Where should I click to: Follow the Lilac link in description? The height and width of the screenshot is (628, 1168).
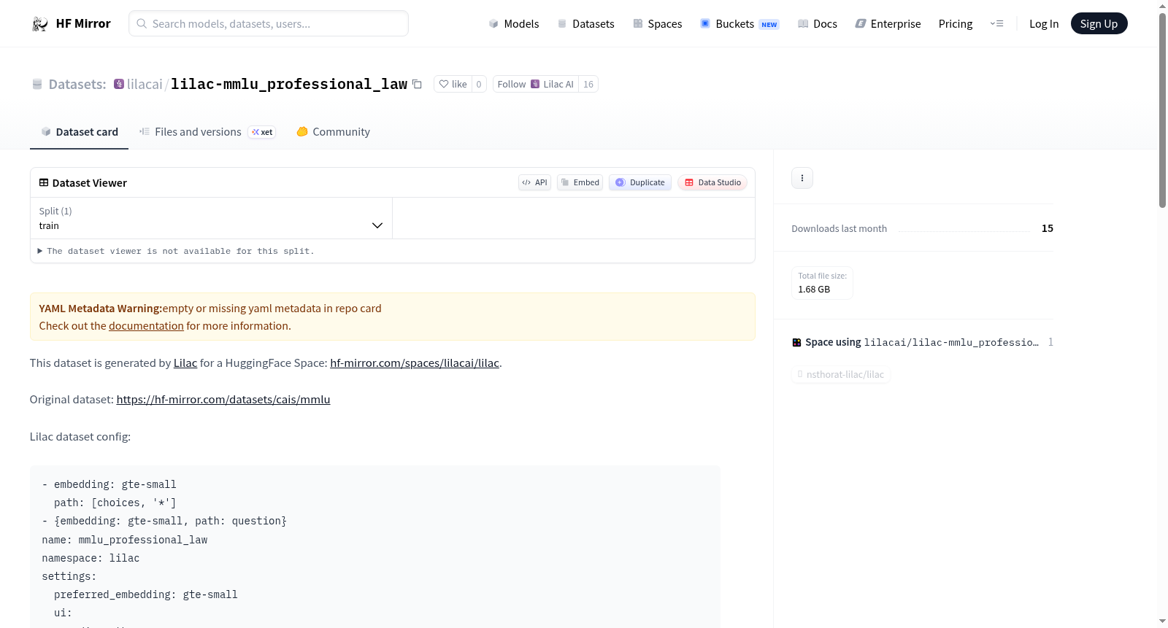185,363
